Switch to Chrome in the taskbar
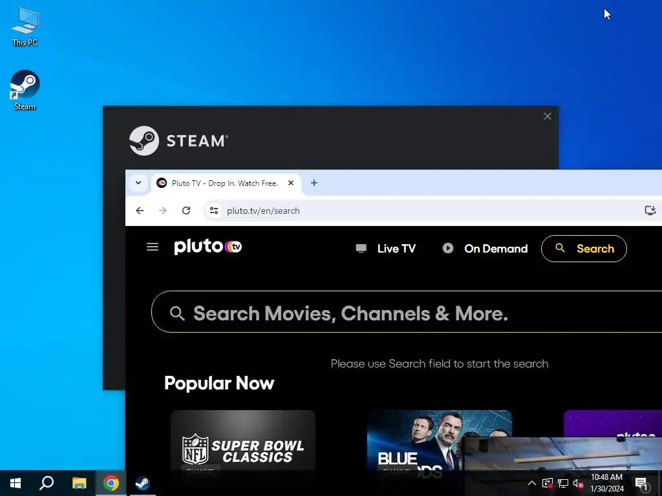This screenshot has width=662, height=496. click(111, 483)
